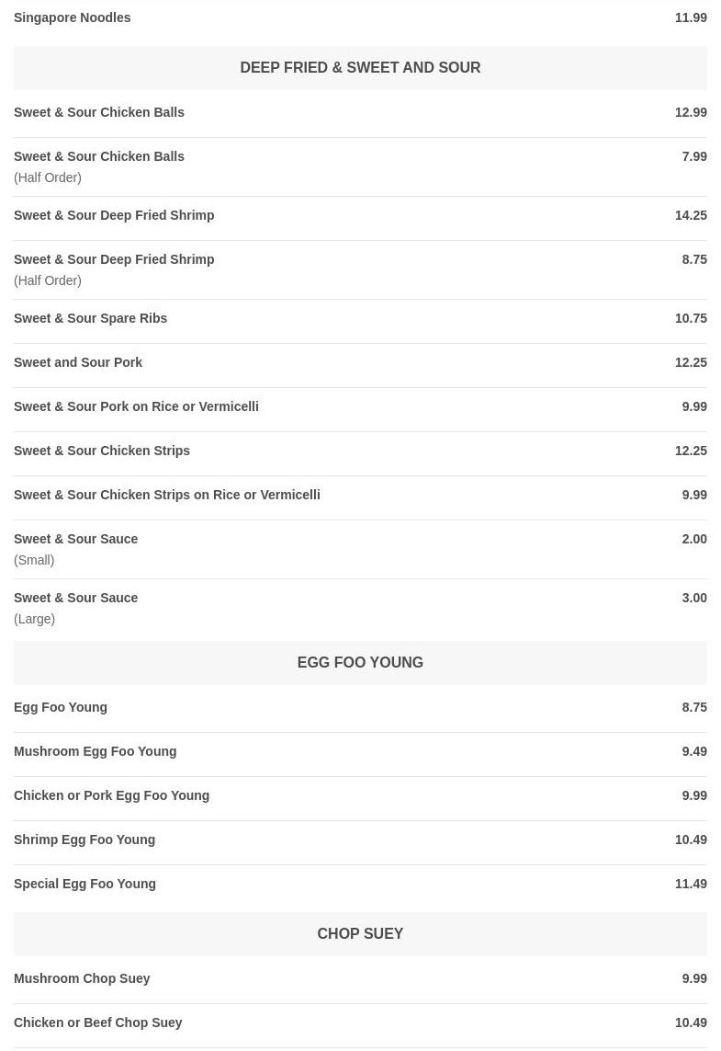This screenshot has width=721, height=1051.
Task: Click the Egg Foo Young section header
Action: pyautogui.click(x=360, y=662)
